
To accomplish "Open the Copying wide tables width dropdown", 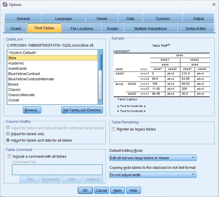I will click(x=153, y=175).
